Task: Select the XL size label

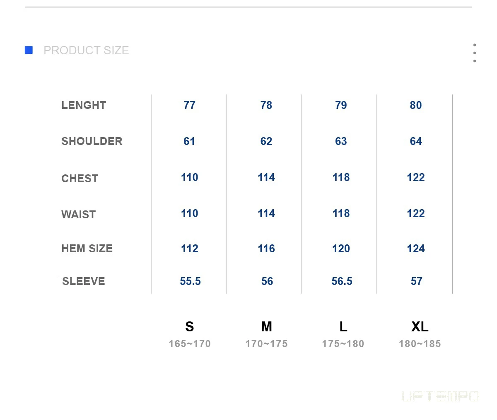Action: tap(420, 327)
